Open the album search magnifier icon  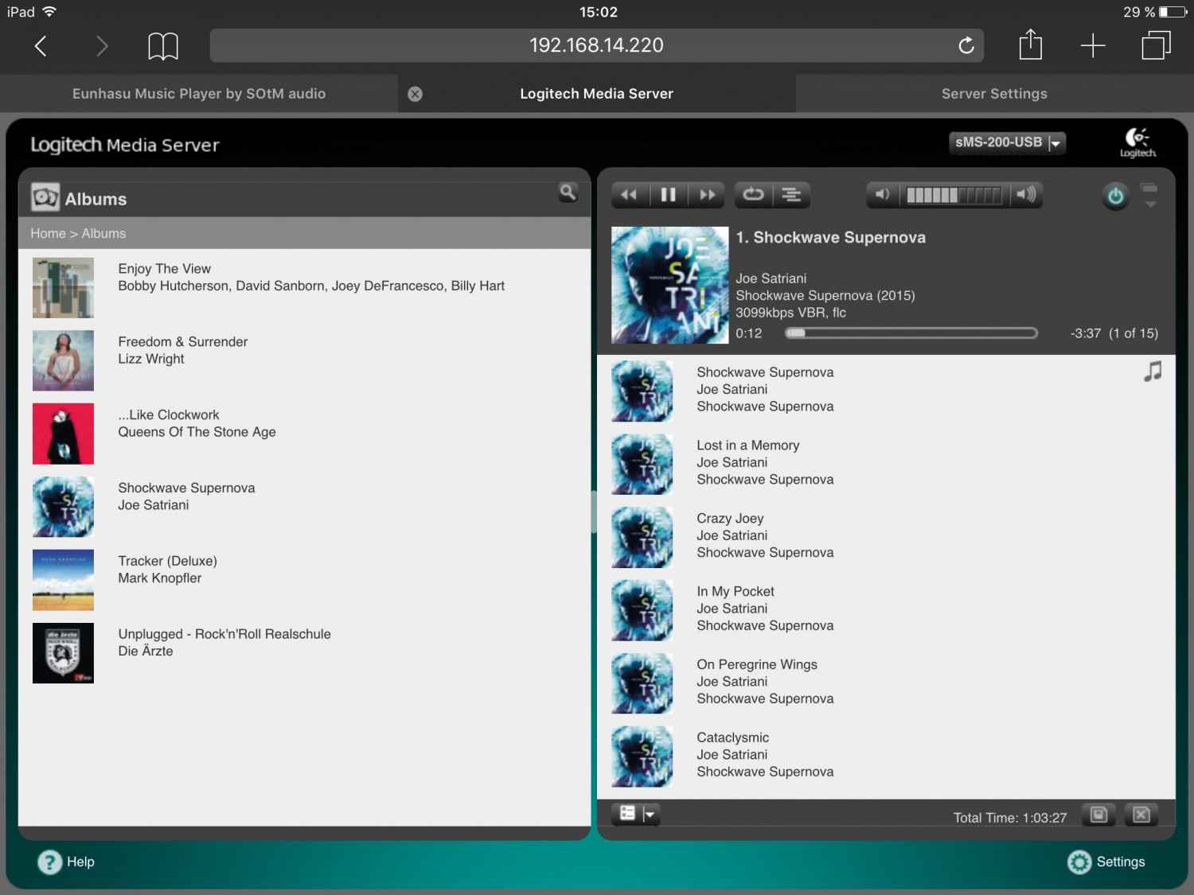(x=568, y=192)
